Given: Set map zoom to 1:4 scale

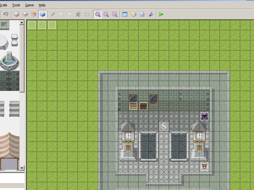Looking at the screenshot, I should pos(115,14).
